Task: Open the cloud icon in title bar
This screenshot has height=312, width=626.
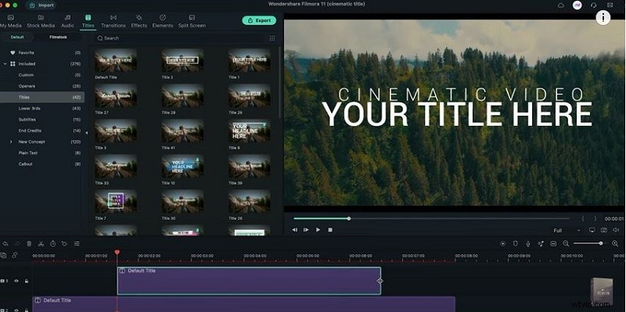Action: point(561,5)
